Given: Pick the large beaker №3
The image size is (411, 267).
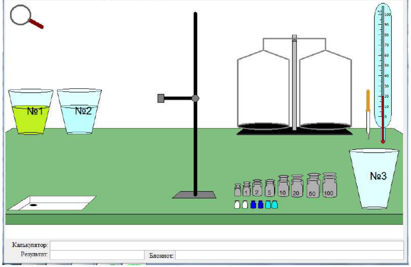Looking at the screenshot, I should pos(374,179).
